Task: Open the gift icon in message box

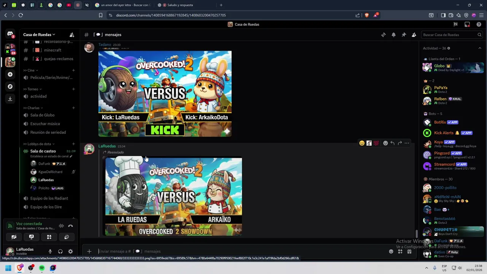Action: tap(409, 251)
